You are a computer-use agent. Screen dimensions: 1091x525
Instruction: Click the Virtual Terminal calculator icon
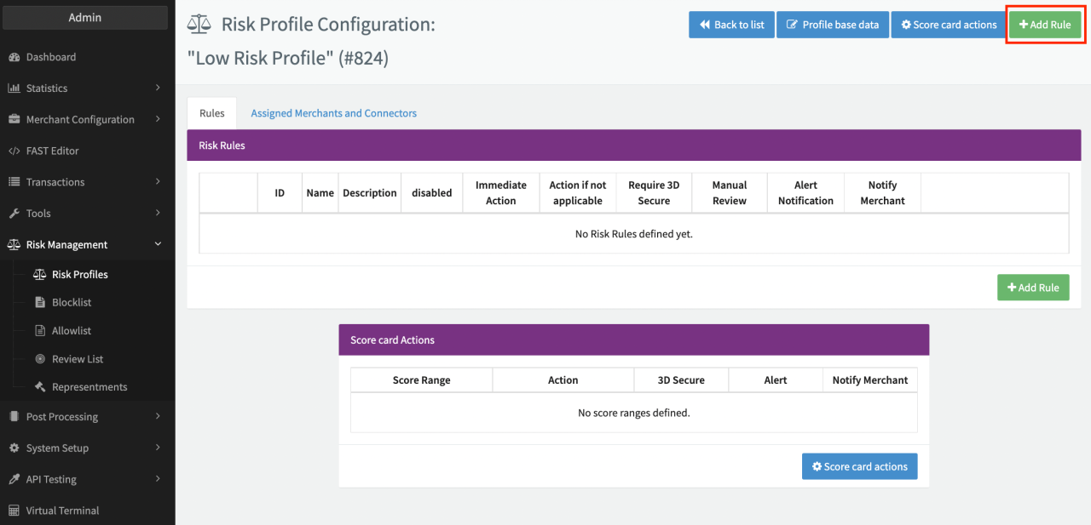[x=14, y=511]
